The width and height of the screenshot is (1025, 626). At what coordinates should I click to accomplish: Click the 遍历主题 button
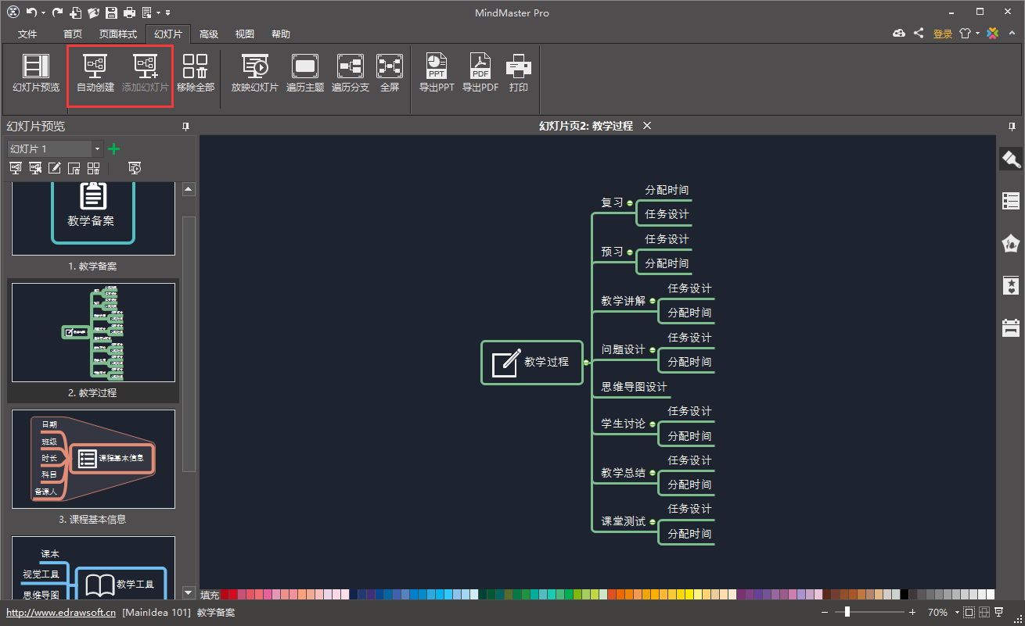pos(305,73)
